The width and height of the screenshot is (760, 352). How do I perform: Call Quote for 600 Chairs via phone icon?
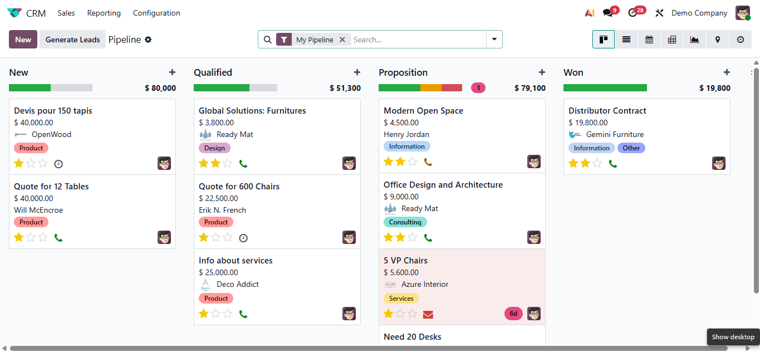click(x=243, y=237)
